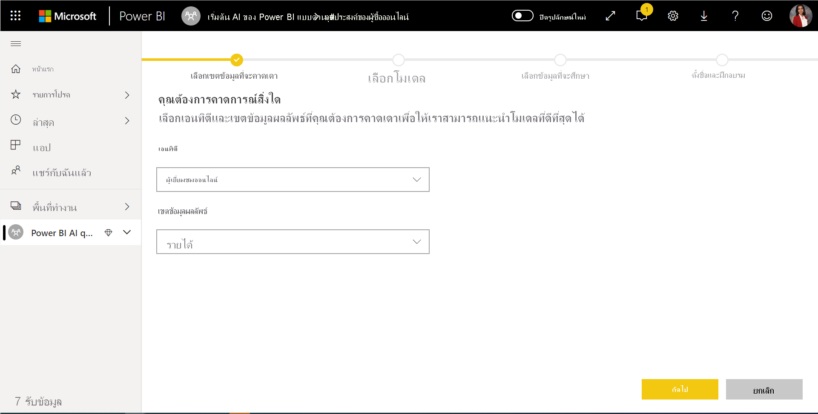The width and height of the screenshot is (818, 414).
Task: Click the workspace group avatar in header
Action: tap(191, 16)
